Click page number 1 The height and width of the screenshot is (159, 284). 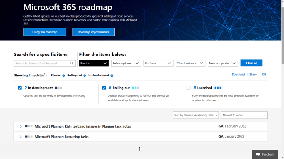[x=139, y=149]
